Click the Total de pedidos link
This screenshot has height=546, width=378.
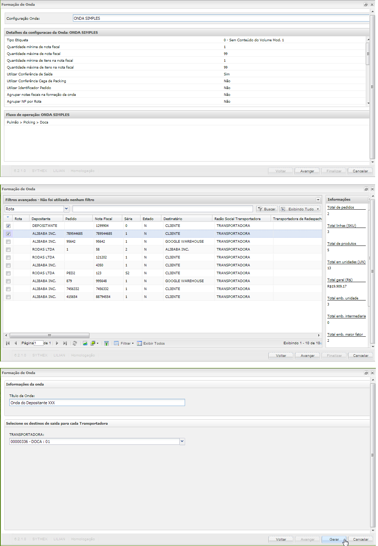341,207
